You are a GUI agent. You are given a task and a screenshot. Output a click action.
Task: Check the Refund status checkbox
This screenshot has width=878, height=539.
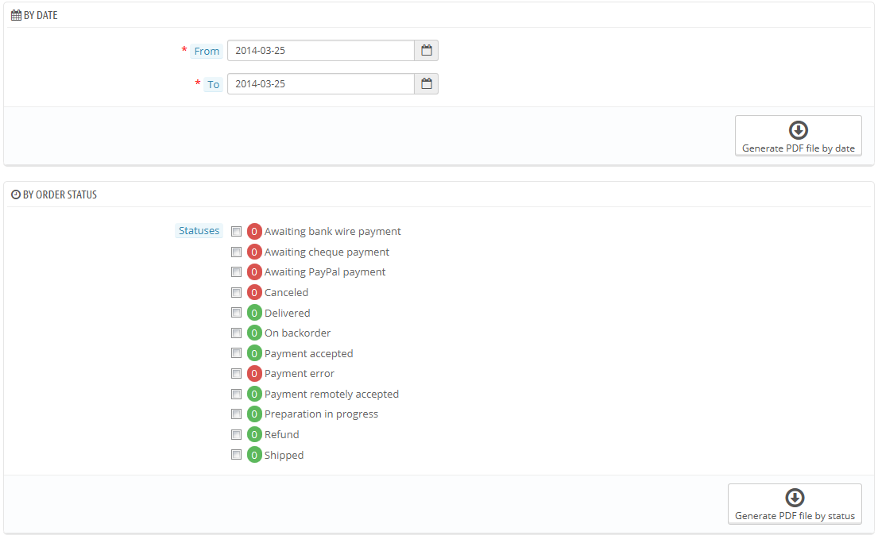(236, 434)
